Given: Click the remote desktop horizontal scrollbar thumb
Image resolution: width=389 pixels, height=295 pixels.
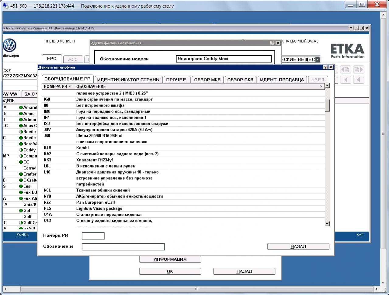Looking at the screenshot, I should click(x=197, y=289).
